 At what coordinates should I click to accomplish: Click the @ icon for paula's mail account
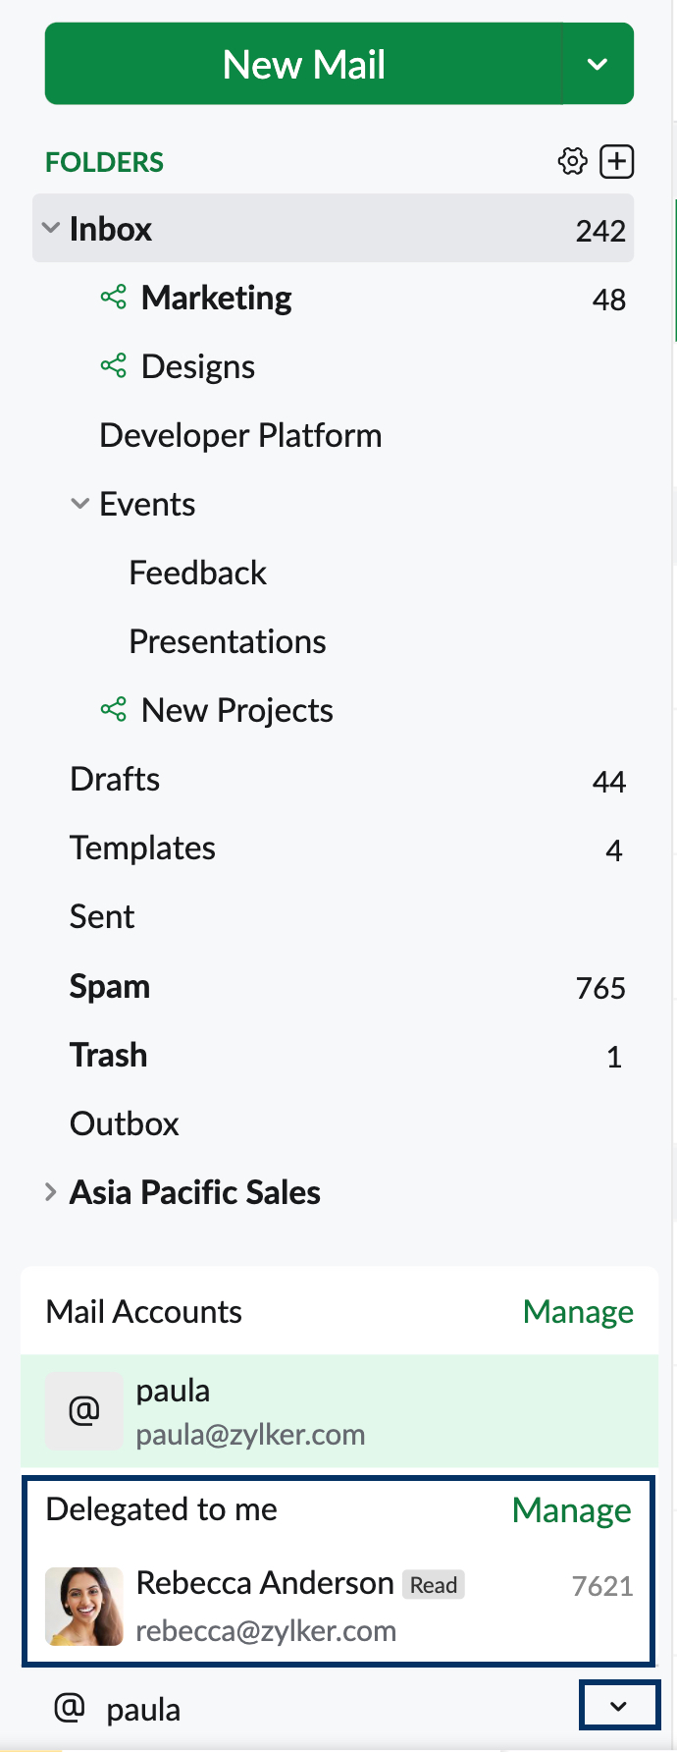click(84, 1411)
